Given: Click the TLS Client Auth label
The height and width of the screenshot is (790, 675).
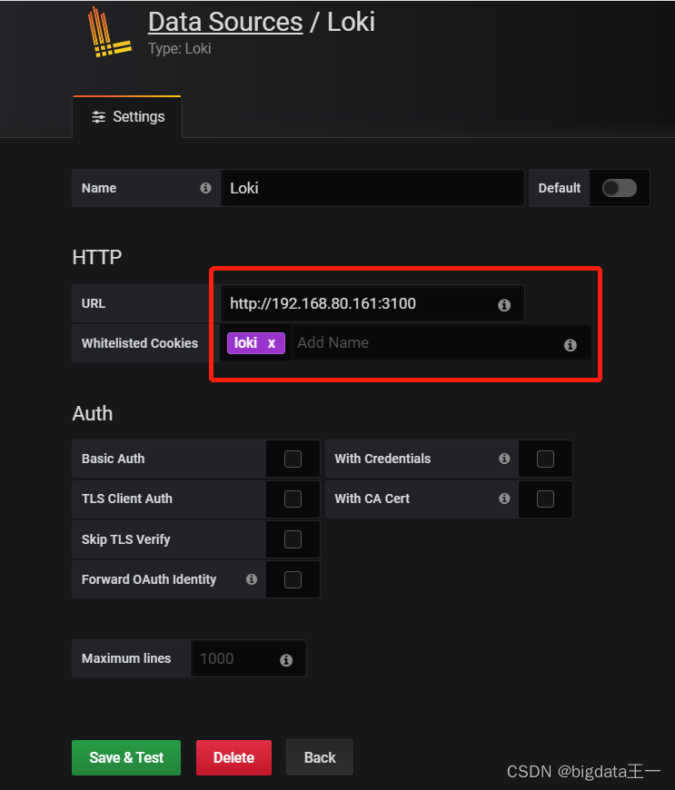Looking at the screenshot, I should pyautogui.click(x=127, y=499).
